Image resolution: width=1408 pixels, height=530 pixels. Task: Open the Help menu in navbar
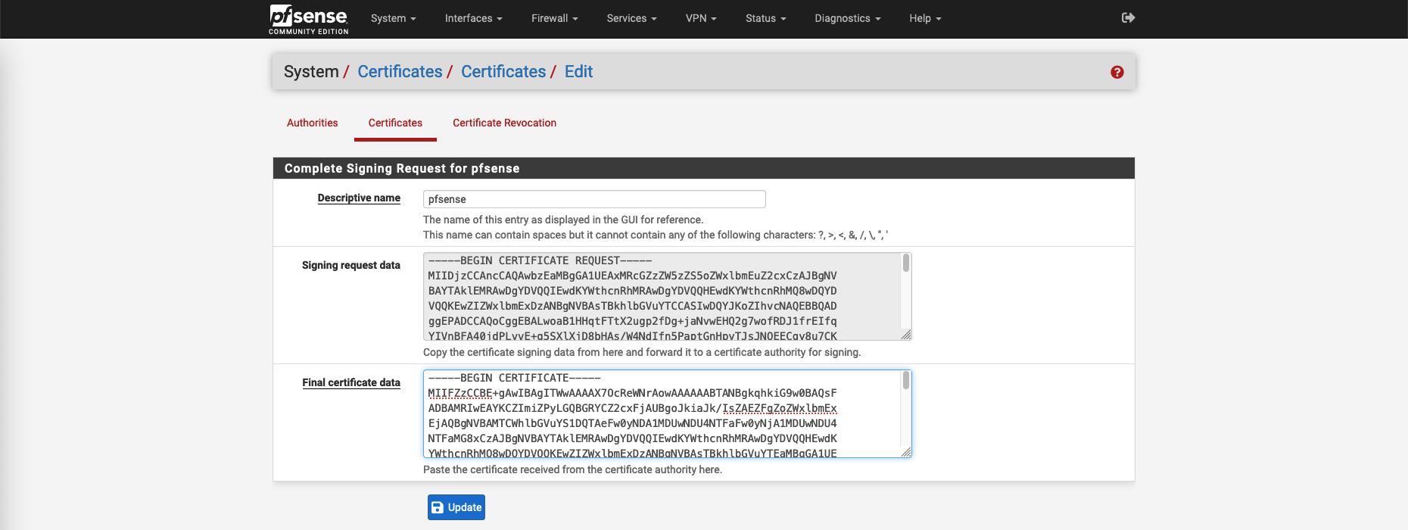(924, 18)
